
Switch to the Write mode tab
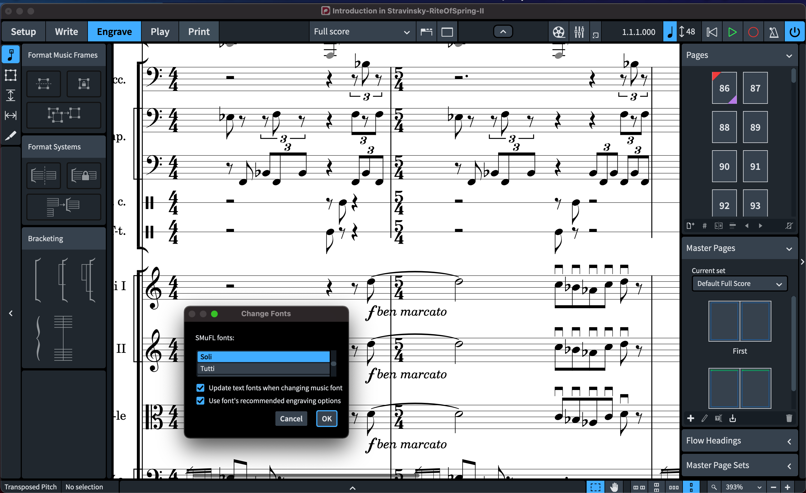(66, 32)
